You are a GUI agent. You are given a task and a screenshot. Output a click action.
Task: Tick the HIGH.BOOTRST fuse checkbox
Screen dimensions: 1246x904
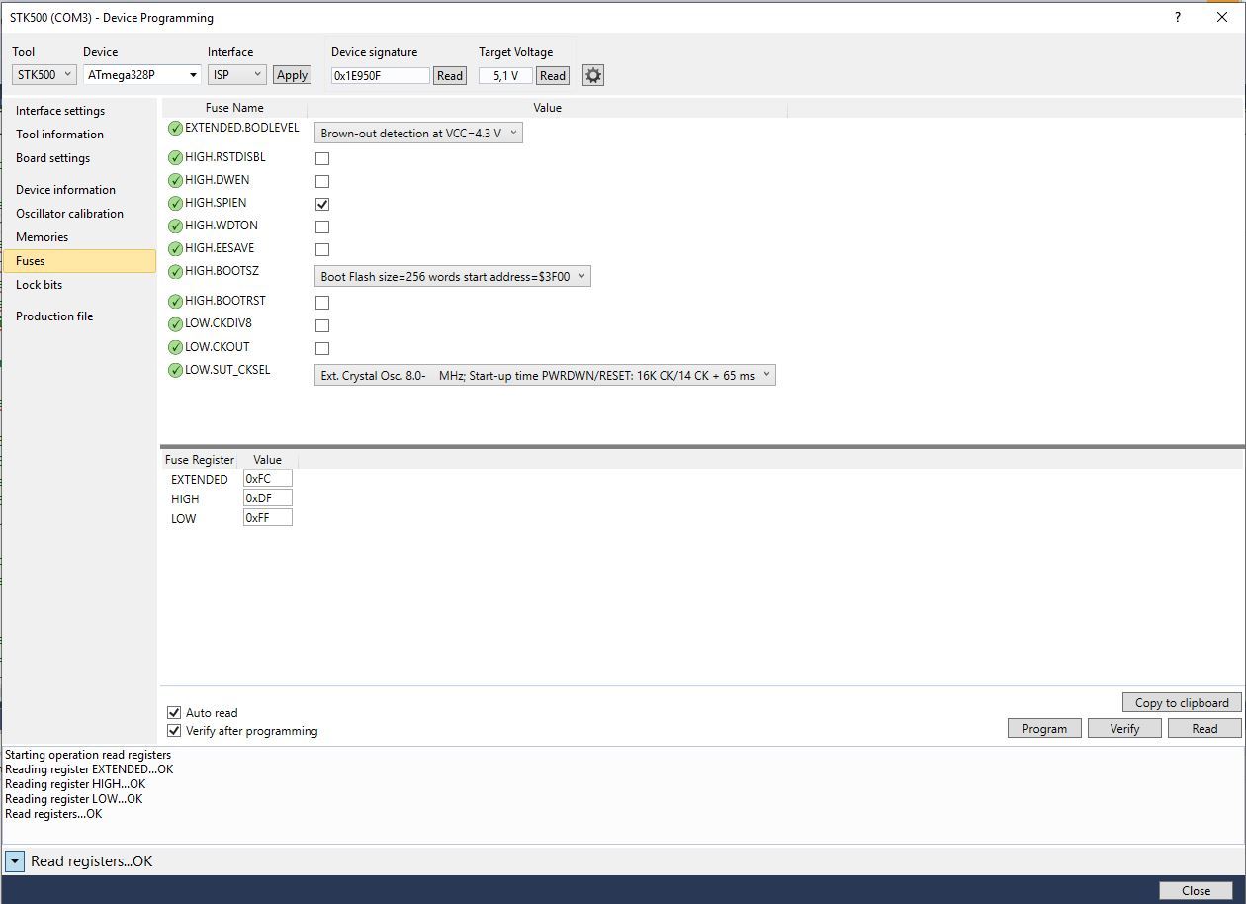pyautogui.click(x=322, y=302)
